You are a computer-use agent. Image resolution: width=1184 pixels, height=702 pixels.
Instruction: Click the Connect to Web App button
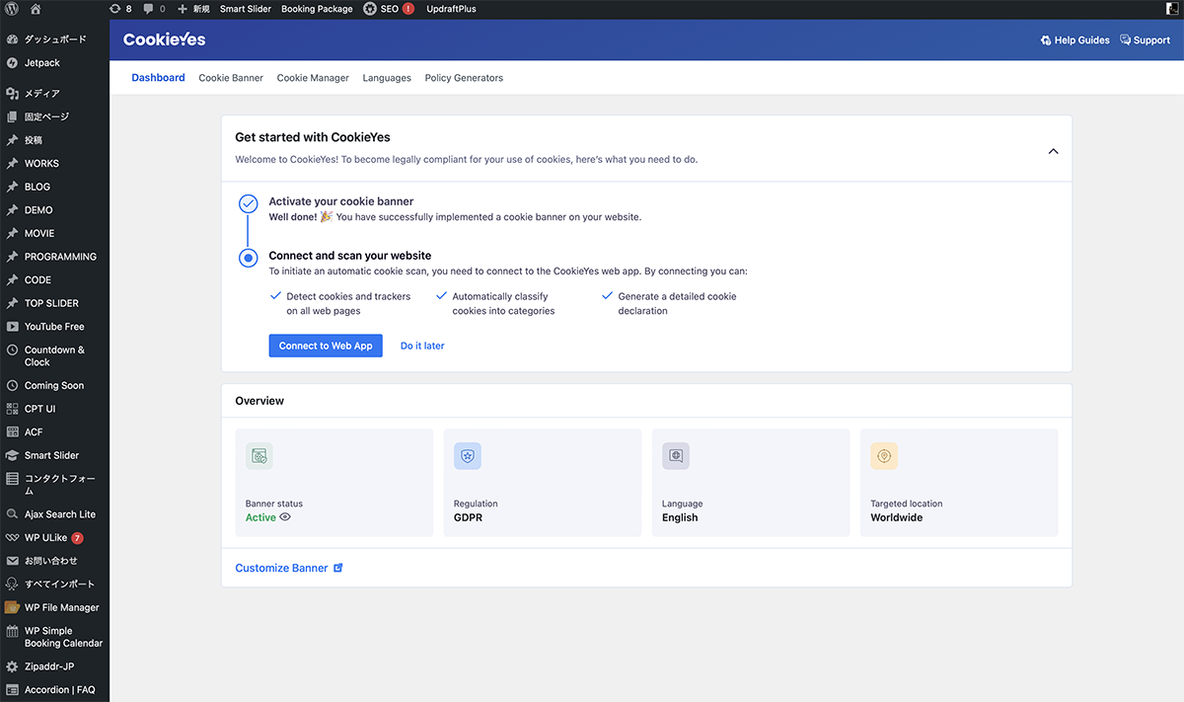[326, 346]
